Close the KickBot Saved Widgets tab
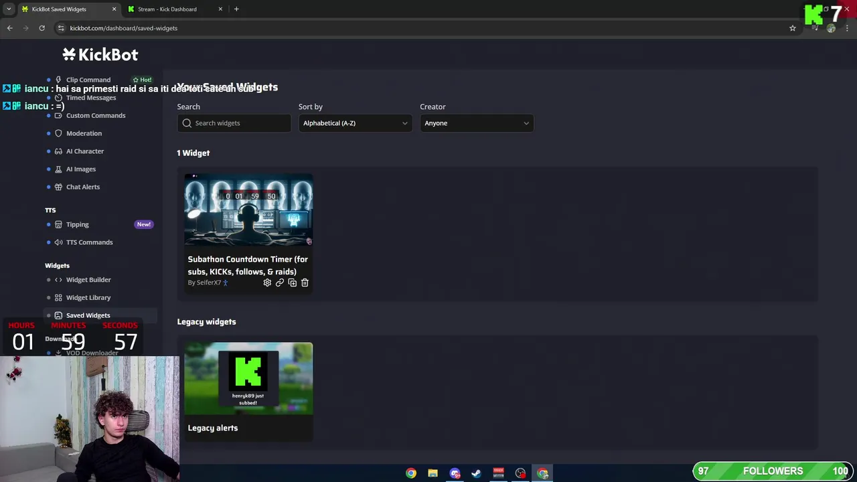 point(114,9)
